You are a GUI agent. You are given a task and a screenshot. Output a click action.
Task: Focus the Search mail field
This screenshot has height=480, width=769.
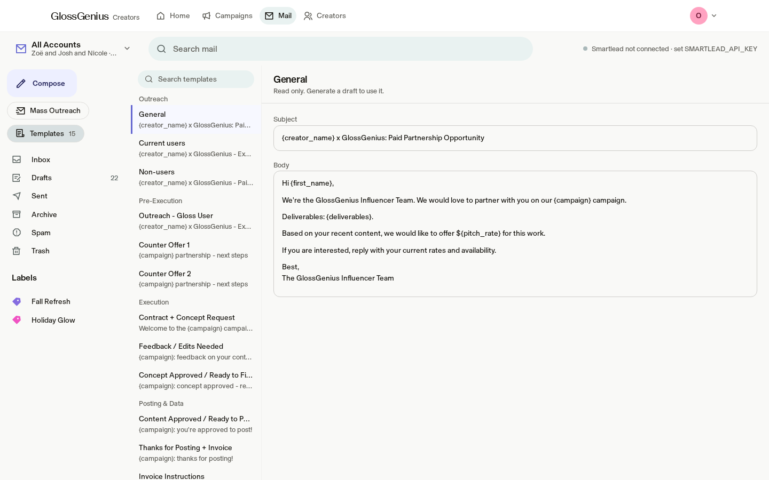point(341,49)
